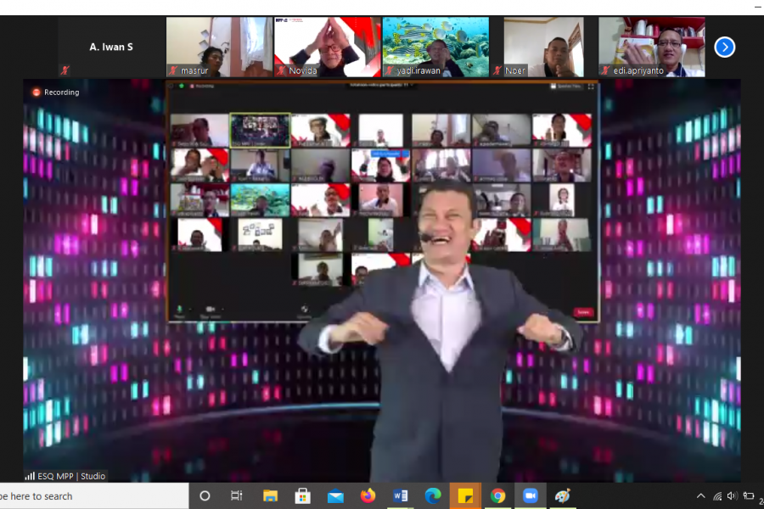Image resolution: width=764 pixels, height=509 pixels.
Task: Open the Paint app taskbar icon
Action: (x=563, y=496)
